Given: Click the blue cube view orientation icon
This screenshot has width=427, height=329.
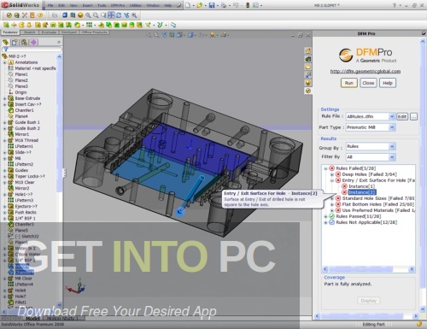Looking at the screenshot, I should click(65, 15).
